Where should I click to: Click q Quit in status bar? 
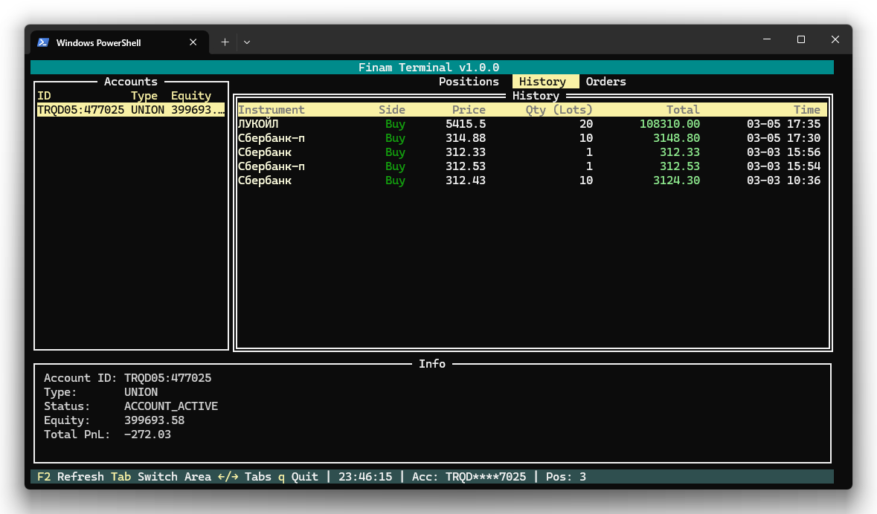click(x=298, y=477)
